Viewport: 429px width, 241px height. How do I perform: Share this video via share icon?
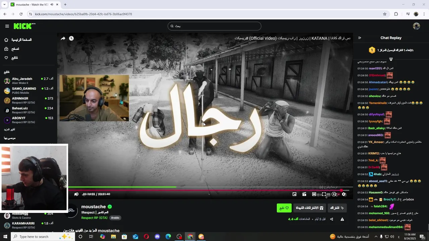[x=331, y=219]
